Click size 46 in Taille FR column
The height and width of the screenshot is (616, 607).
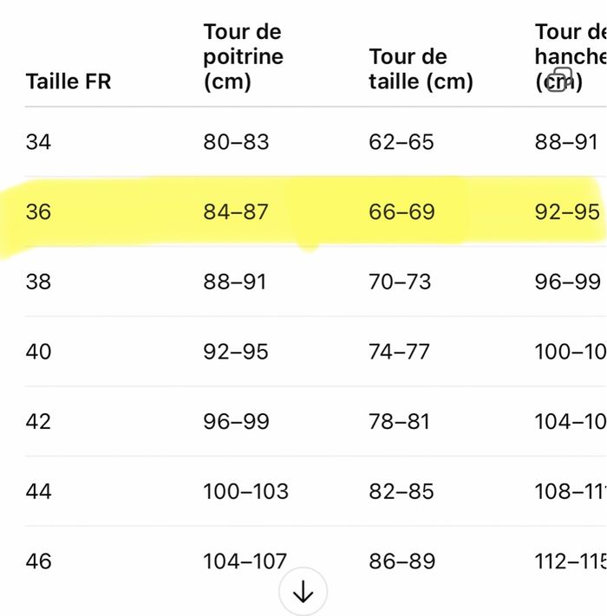39,561
